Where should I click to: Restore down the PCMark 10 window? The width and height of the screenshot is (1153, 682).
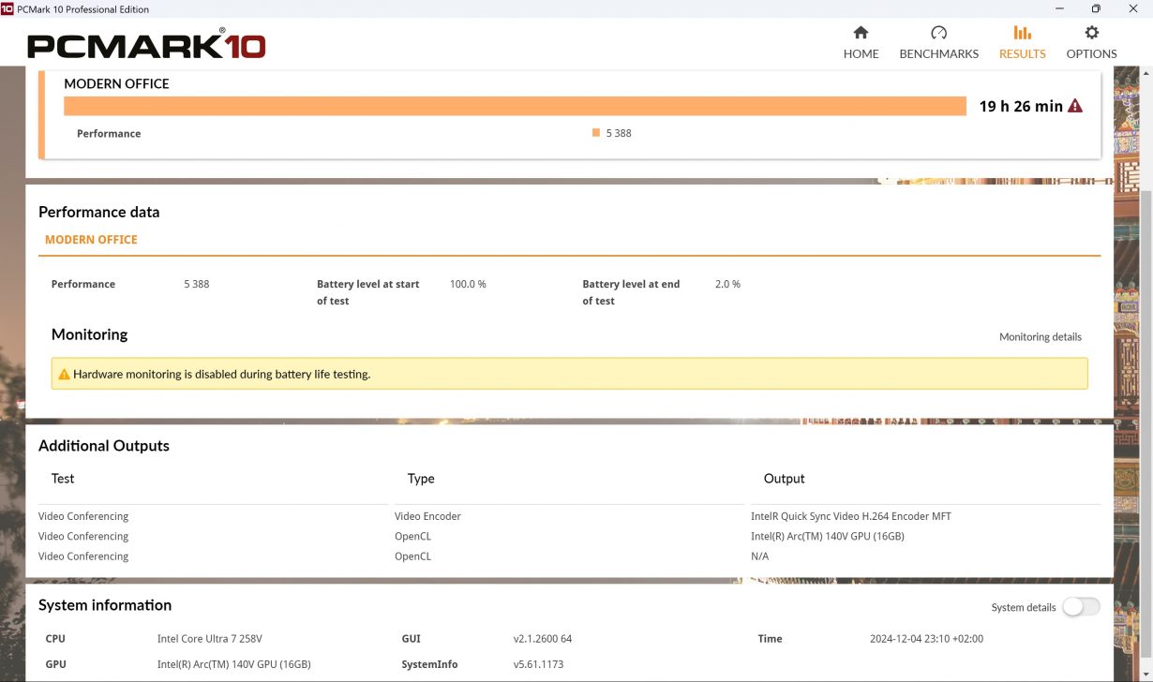(1096, 8)
